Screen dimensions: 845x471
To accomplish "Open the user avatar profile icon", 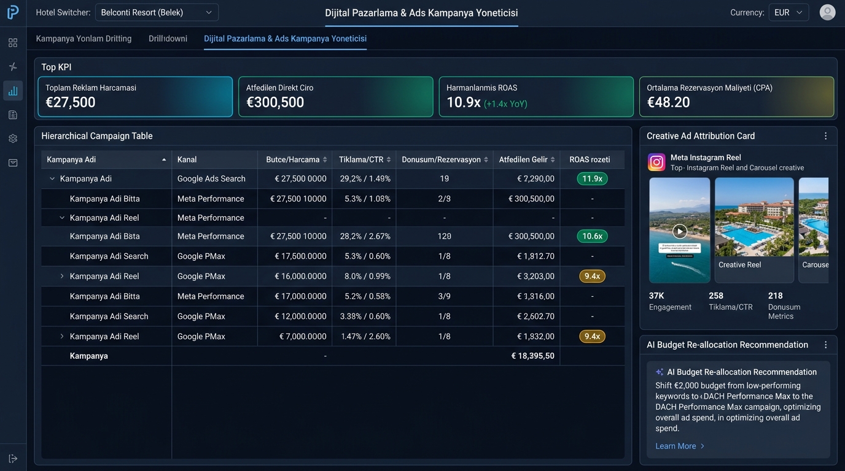I will click(828, 12).
